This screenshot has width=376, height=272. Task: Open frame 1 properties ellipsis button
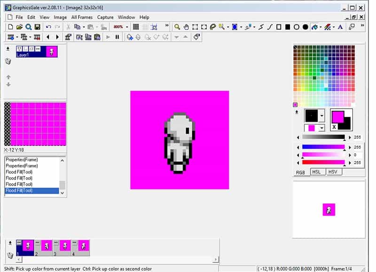point(19,242)
